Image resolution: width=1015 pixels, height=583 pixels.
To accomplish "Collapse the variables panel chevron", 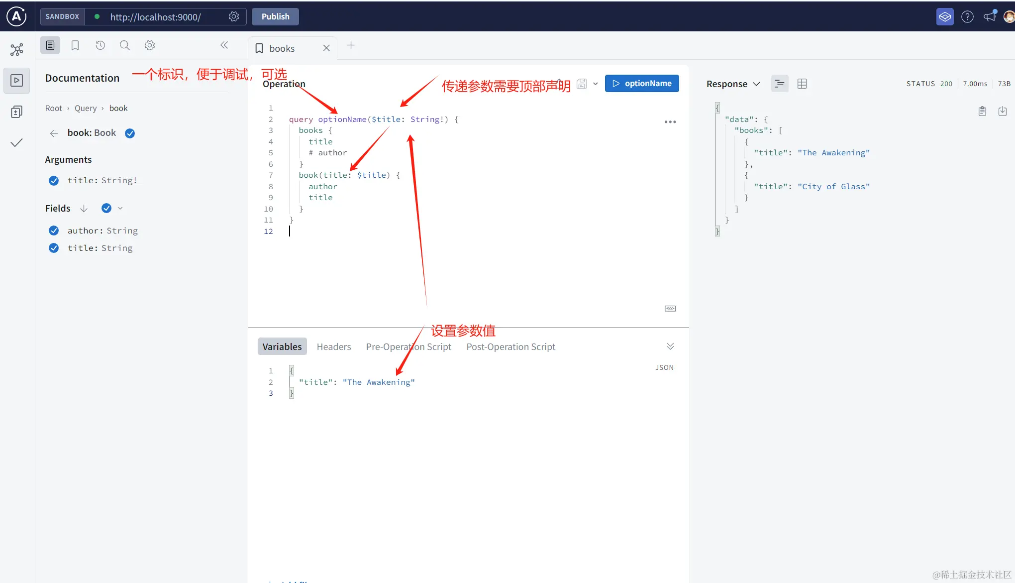I will click(x=670, y=347).
